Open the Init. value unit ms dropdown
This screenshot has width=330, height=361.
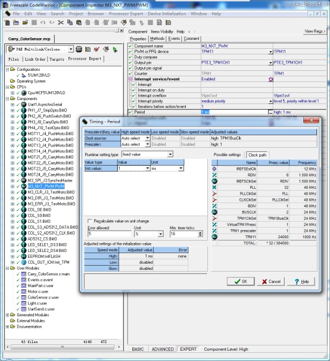181,169
